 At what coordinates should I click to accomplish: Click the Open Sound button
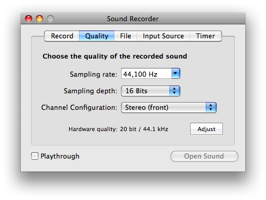tap(204, 156)
